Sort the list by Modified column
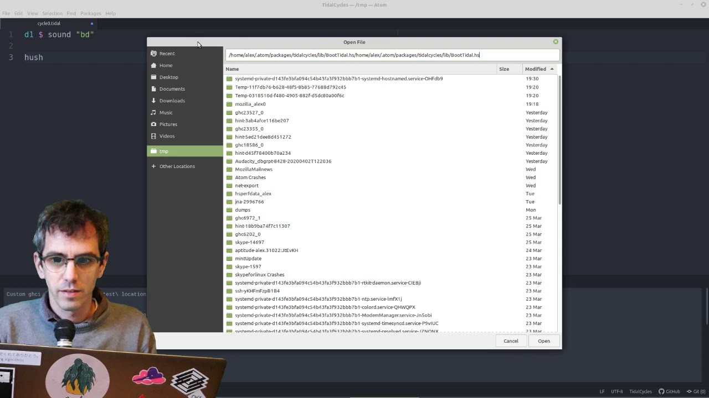The height and width of the screenshot is (398, 709). [x=540, y=69]
